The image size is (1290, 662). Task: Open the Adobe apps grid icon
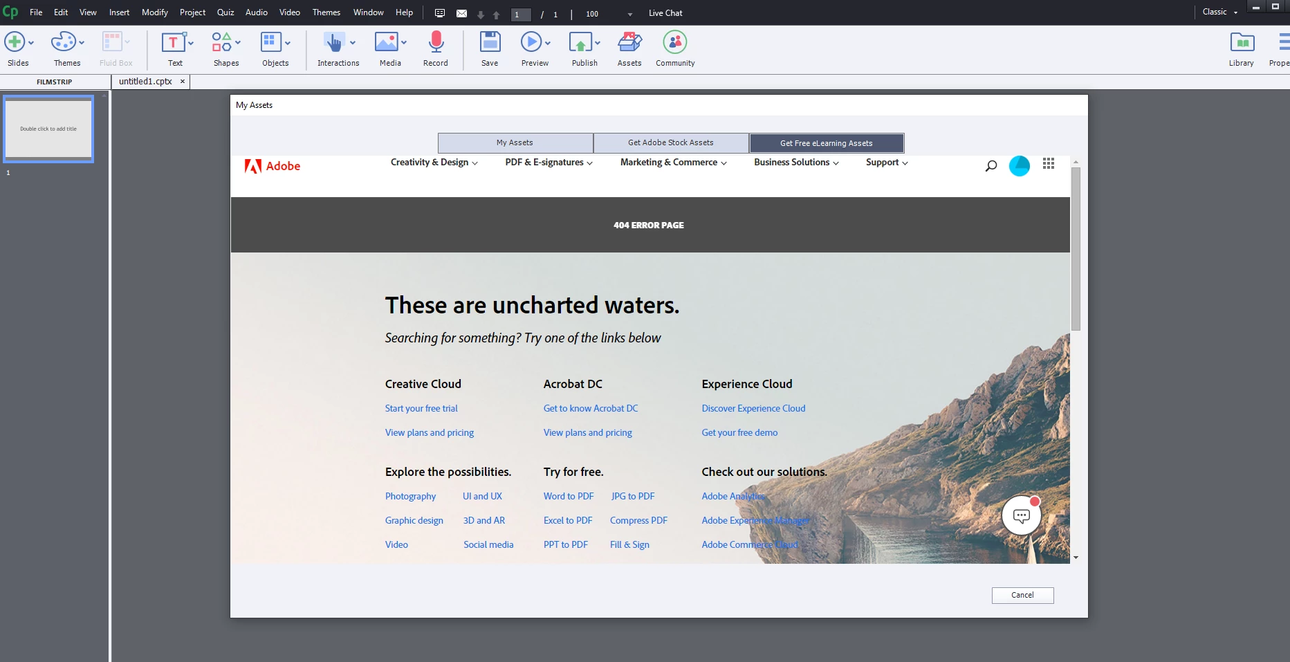point(1049,163)
